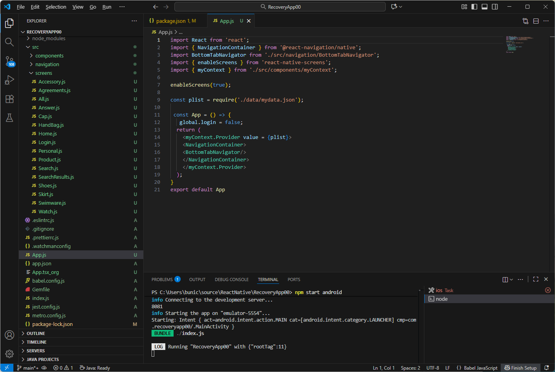The image size is (555, 372).
Task: Open the Search view in activity bar
Action: 9,42
